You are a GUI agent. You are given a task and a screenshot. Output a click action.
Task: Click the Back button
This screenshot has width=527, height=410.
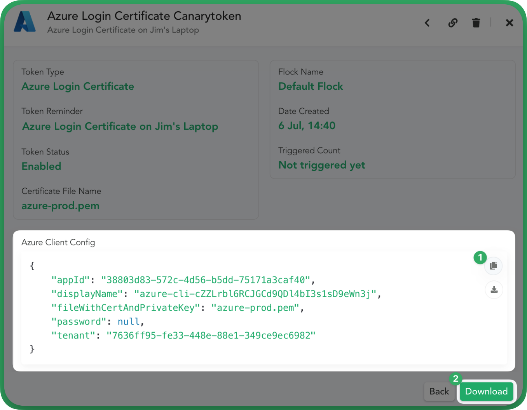439,391
